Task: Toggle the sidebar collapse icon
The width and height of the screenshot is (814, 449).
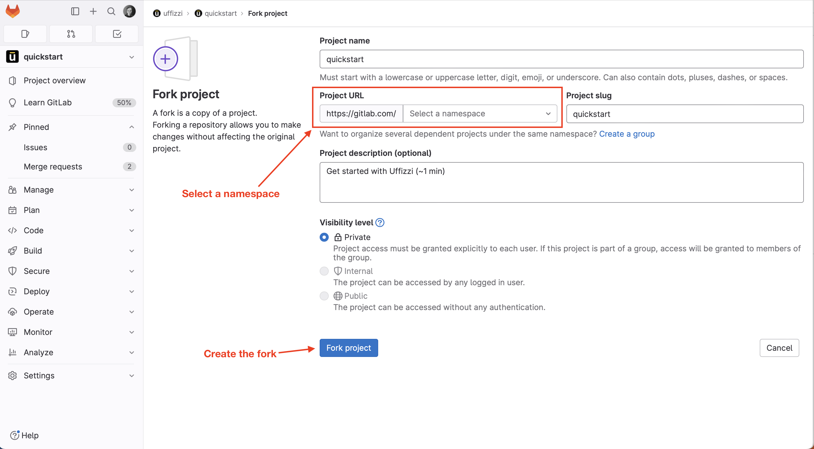Action: point(75,11)
